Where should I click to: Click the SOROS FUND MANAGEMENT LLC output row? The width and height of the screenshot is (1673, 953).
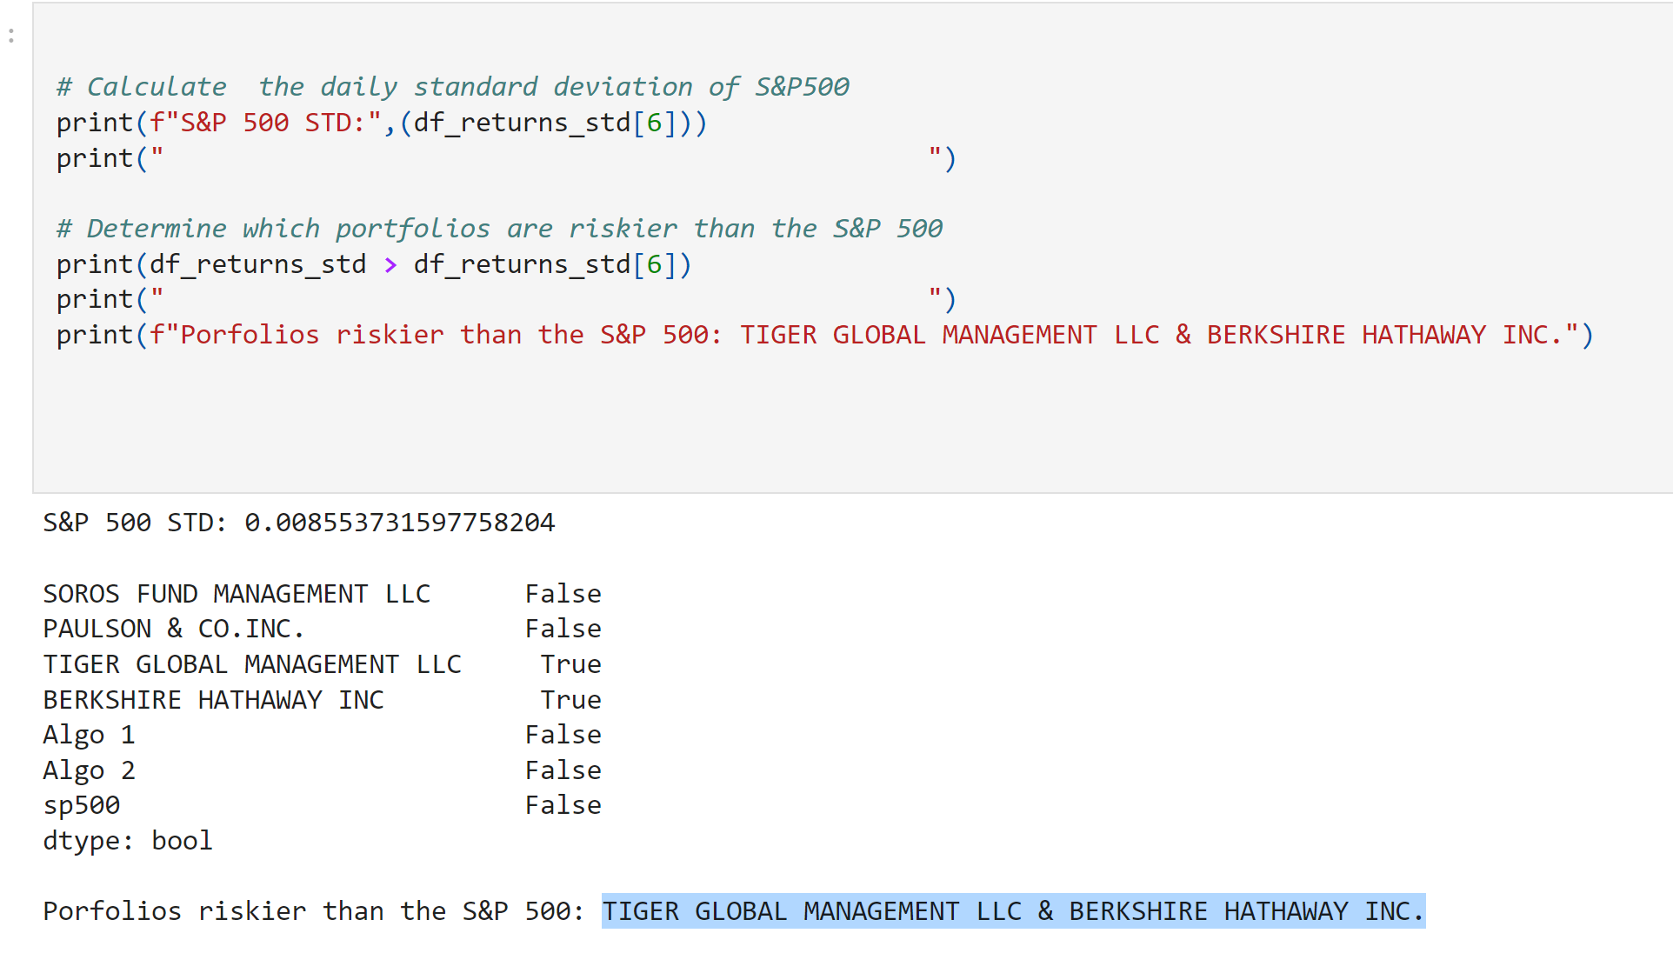237,594
